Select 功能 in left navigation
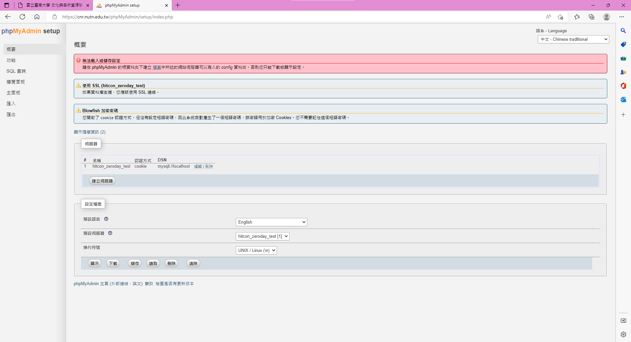The image size is (631, 342). [x=11, y=61]
